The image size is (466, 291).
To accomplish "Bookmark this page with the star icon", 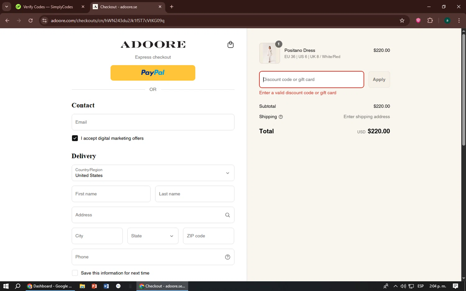I will (x=402, y=20).
